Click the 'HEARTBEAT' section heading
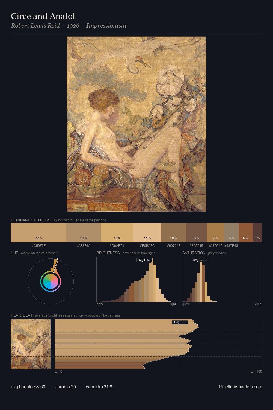Viewport: 273px width, 410px height. click(22, 315)
